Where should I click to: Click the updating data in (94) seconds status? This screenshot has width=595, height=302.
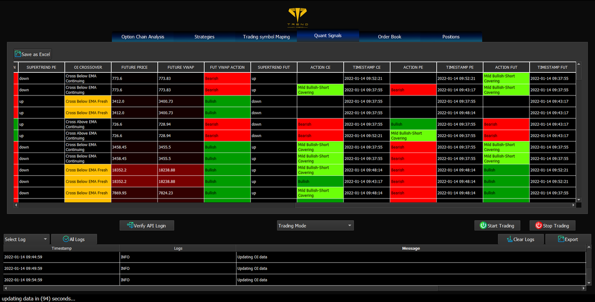point(39,299)
